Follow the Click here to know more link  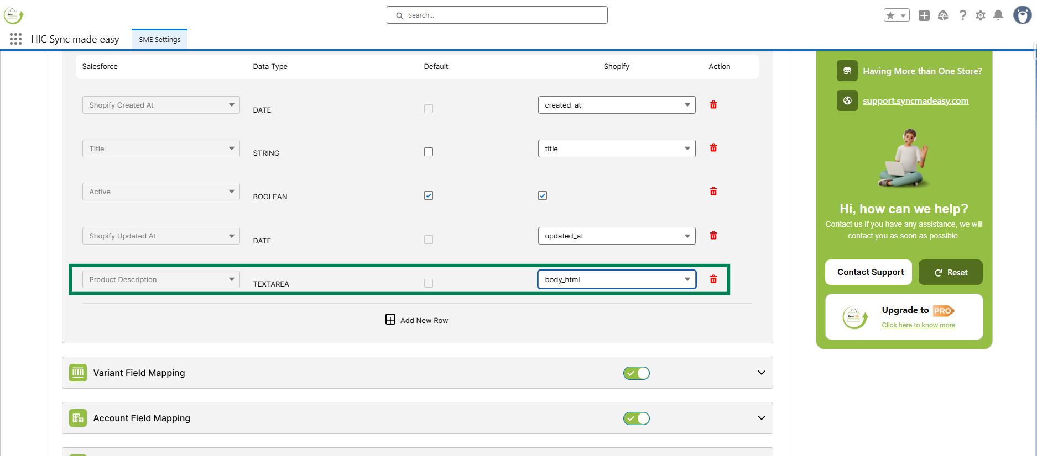click(x=919, y=325)
